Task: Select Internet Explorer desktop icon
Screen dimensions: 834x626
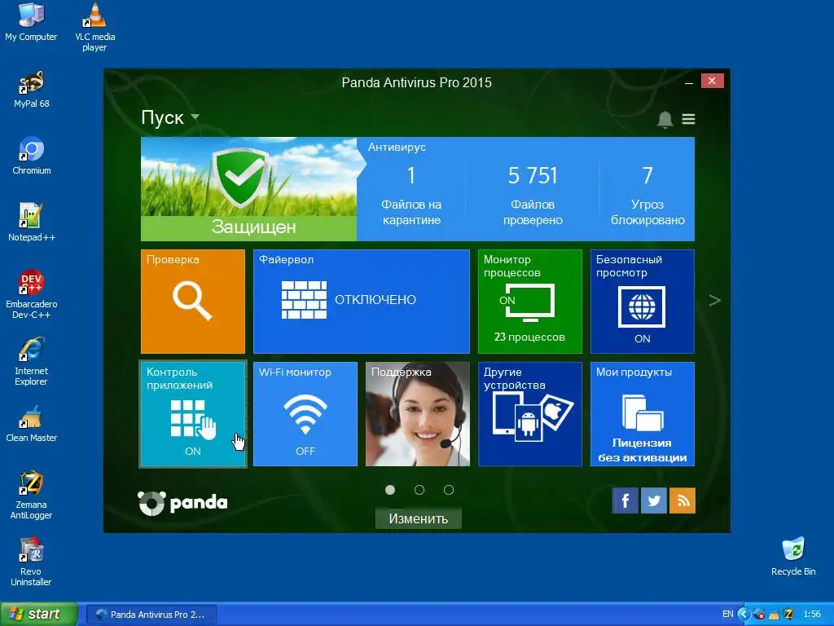Action: 32,361
